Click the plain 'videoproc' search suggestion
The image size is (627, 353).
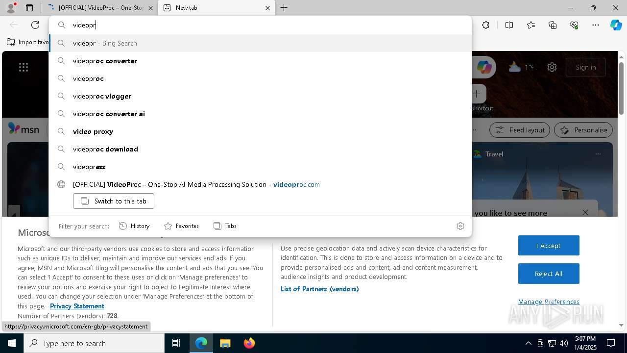[x=260, y=78]
